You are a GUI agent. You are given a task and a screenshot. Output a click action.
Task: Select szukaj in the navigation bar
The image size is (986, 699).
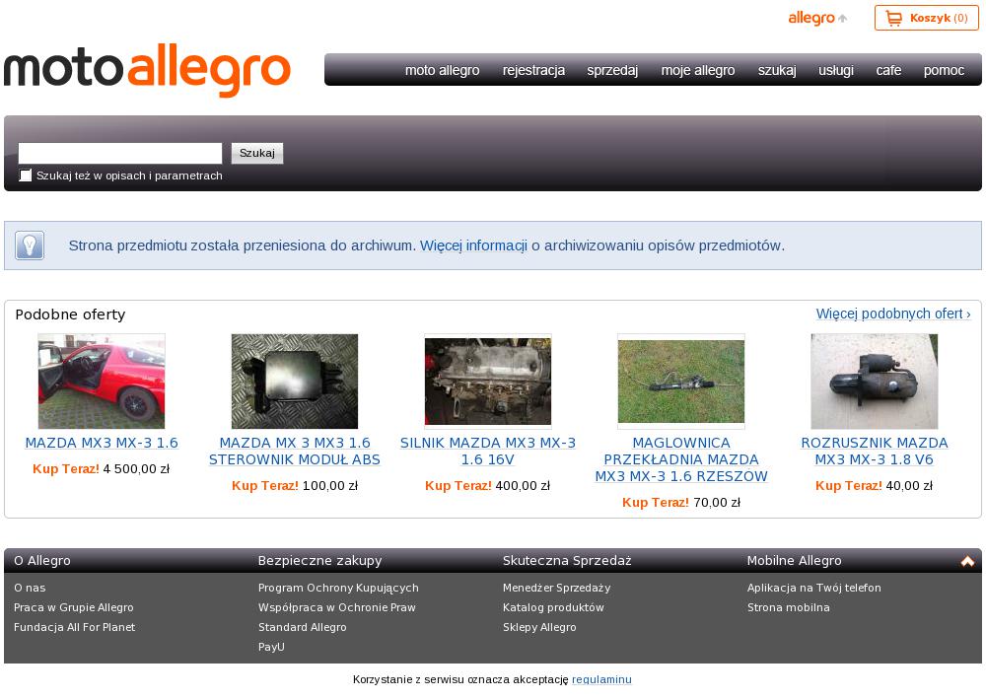(777, 70)
